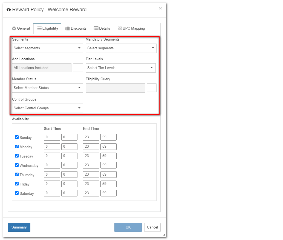Open the Eligibility Query ellipsis editor
This screenshot has height=240, width=283.
tap(152, 88)
